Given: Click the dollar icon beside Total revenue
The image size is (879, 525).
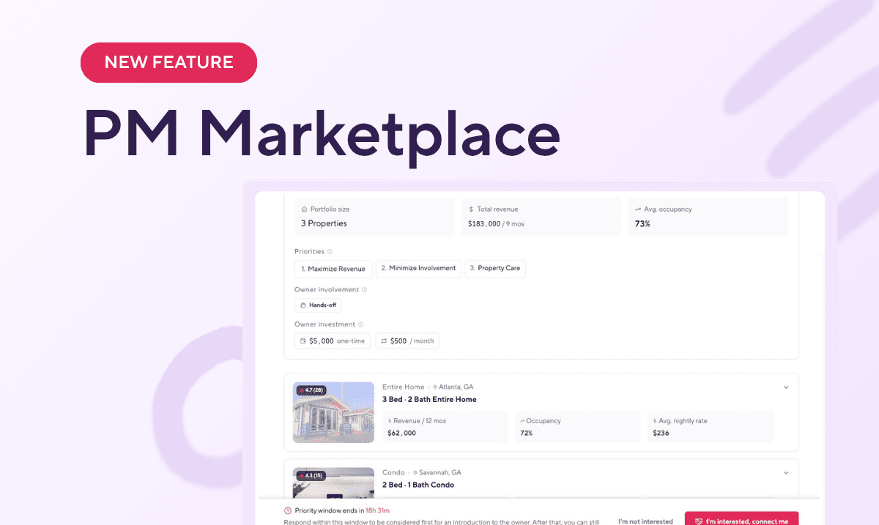Looking at the screenshot, I should point(470,209).
